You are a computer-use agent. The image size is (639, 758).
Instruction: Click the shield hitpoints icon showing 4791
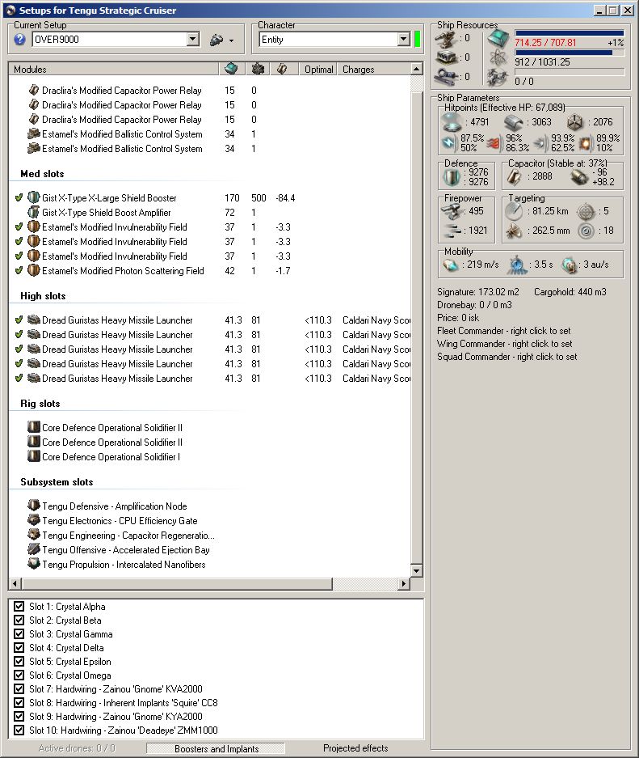(452, 122)
